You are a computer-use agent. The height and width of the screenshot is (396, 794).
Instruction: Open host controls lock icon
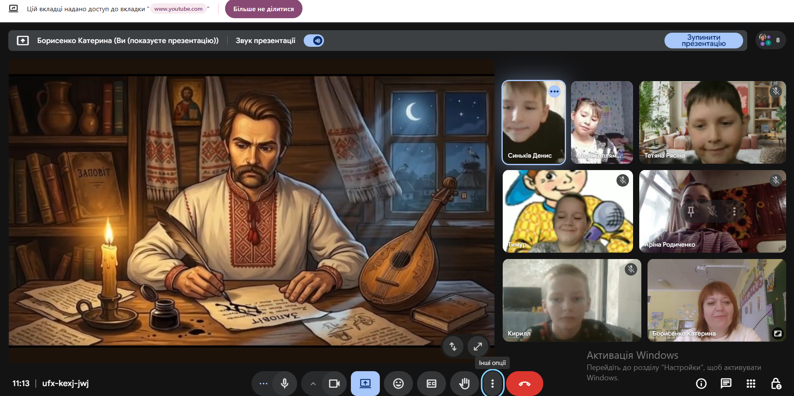point(776,384)
